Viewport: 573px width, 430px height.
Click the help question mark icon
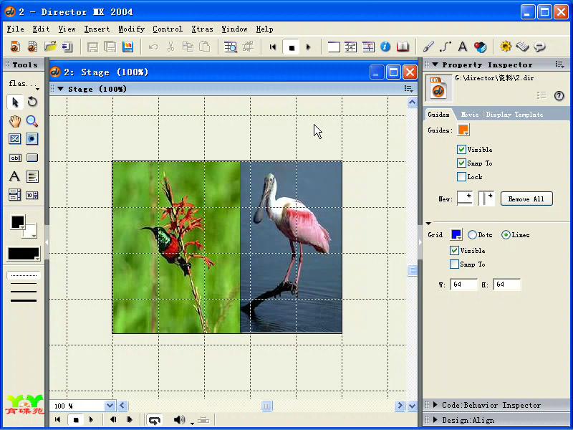point(559,96)
